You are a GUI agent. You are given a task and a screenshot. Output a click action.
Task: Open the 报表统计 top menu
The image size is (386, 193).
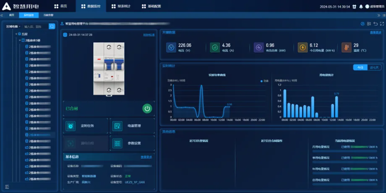click(121, 6)
